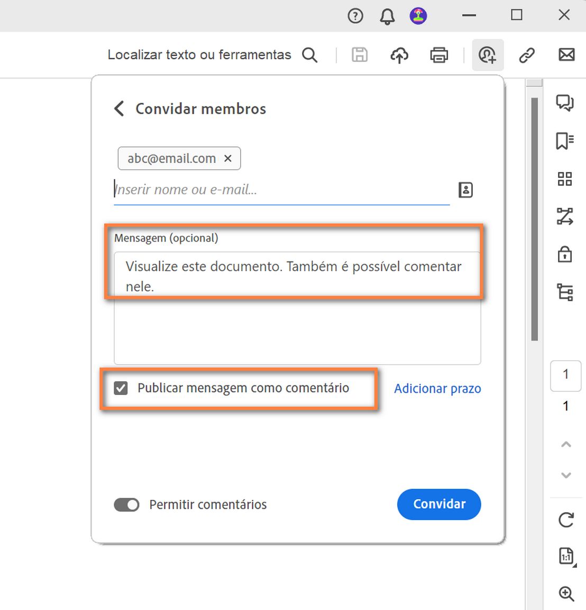Click the Save to cloud icon
The image size is (586, 610).
click(399, 55)
